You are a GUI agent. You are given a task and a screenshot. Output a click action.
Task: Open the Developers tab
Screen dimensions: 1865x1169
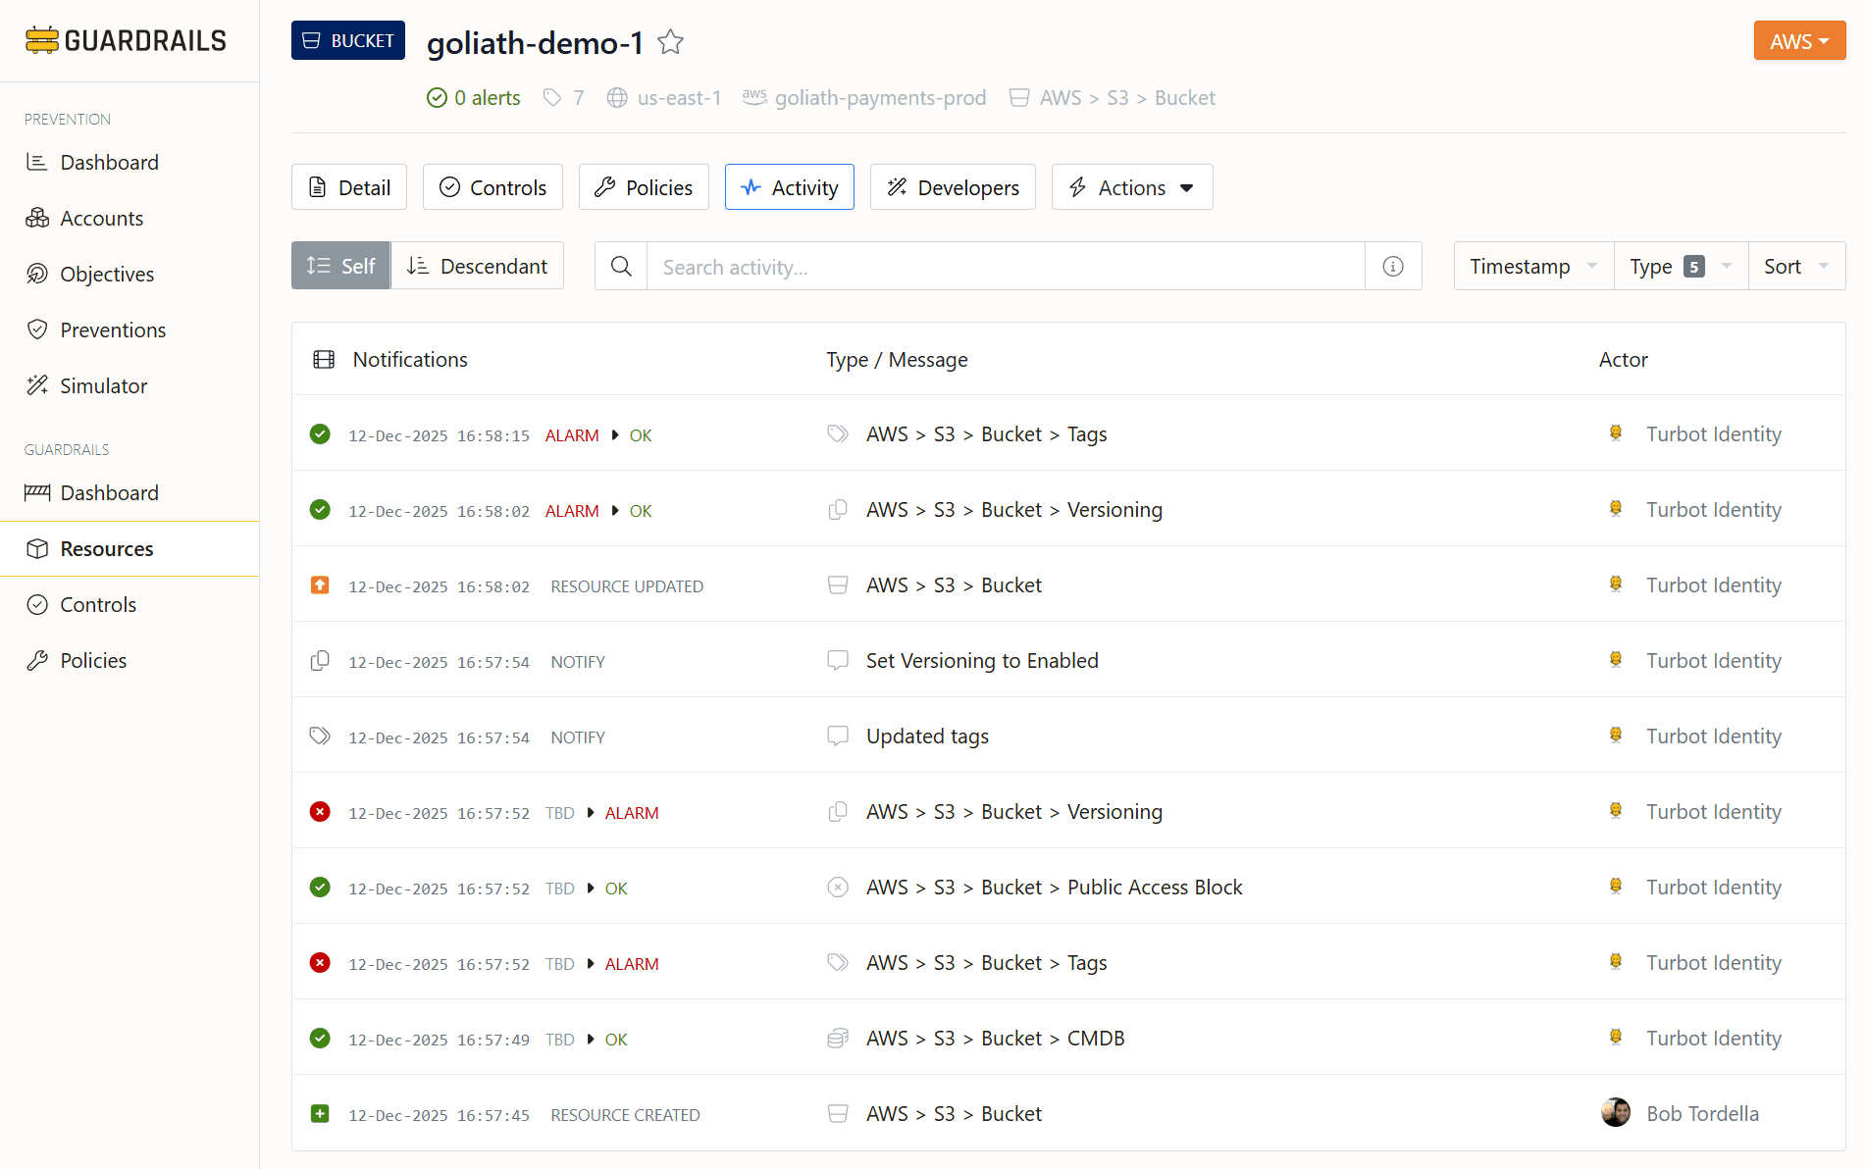coord(952,186)
